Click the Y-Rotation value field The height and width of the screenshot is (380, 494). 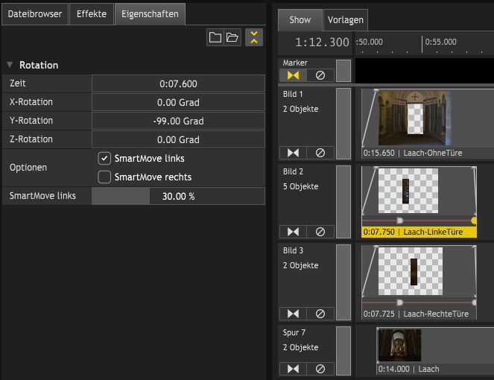(178, 121)
